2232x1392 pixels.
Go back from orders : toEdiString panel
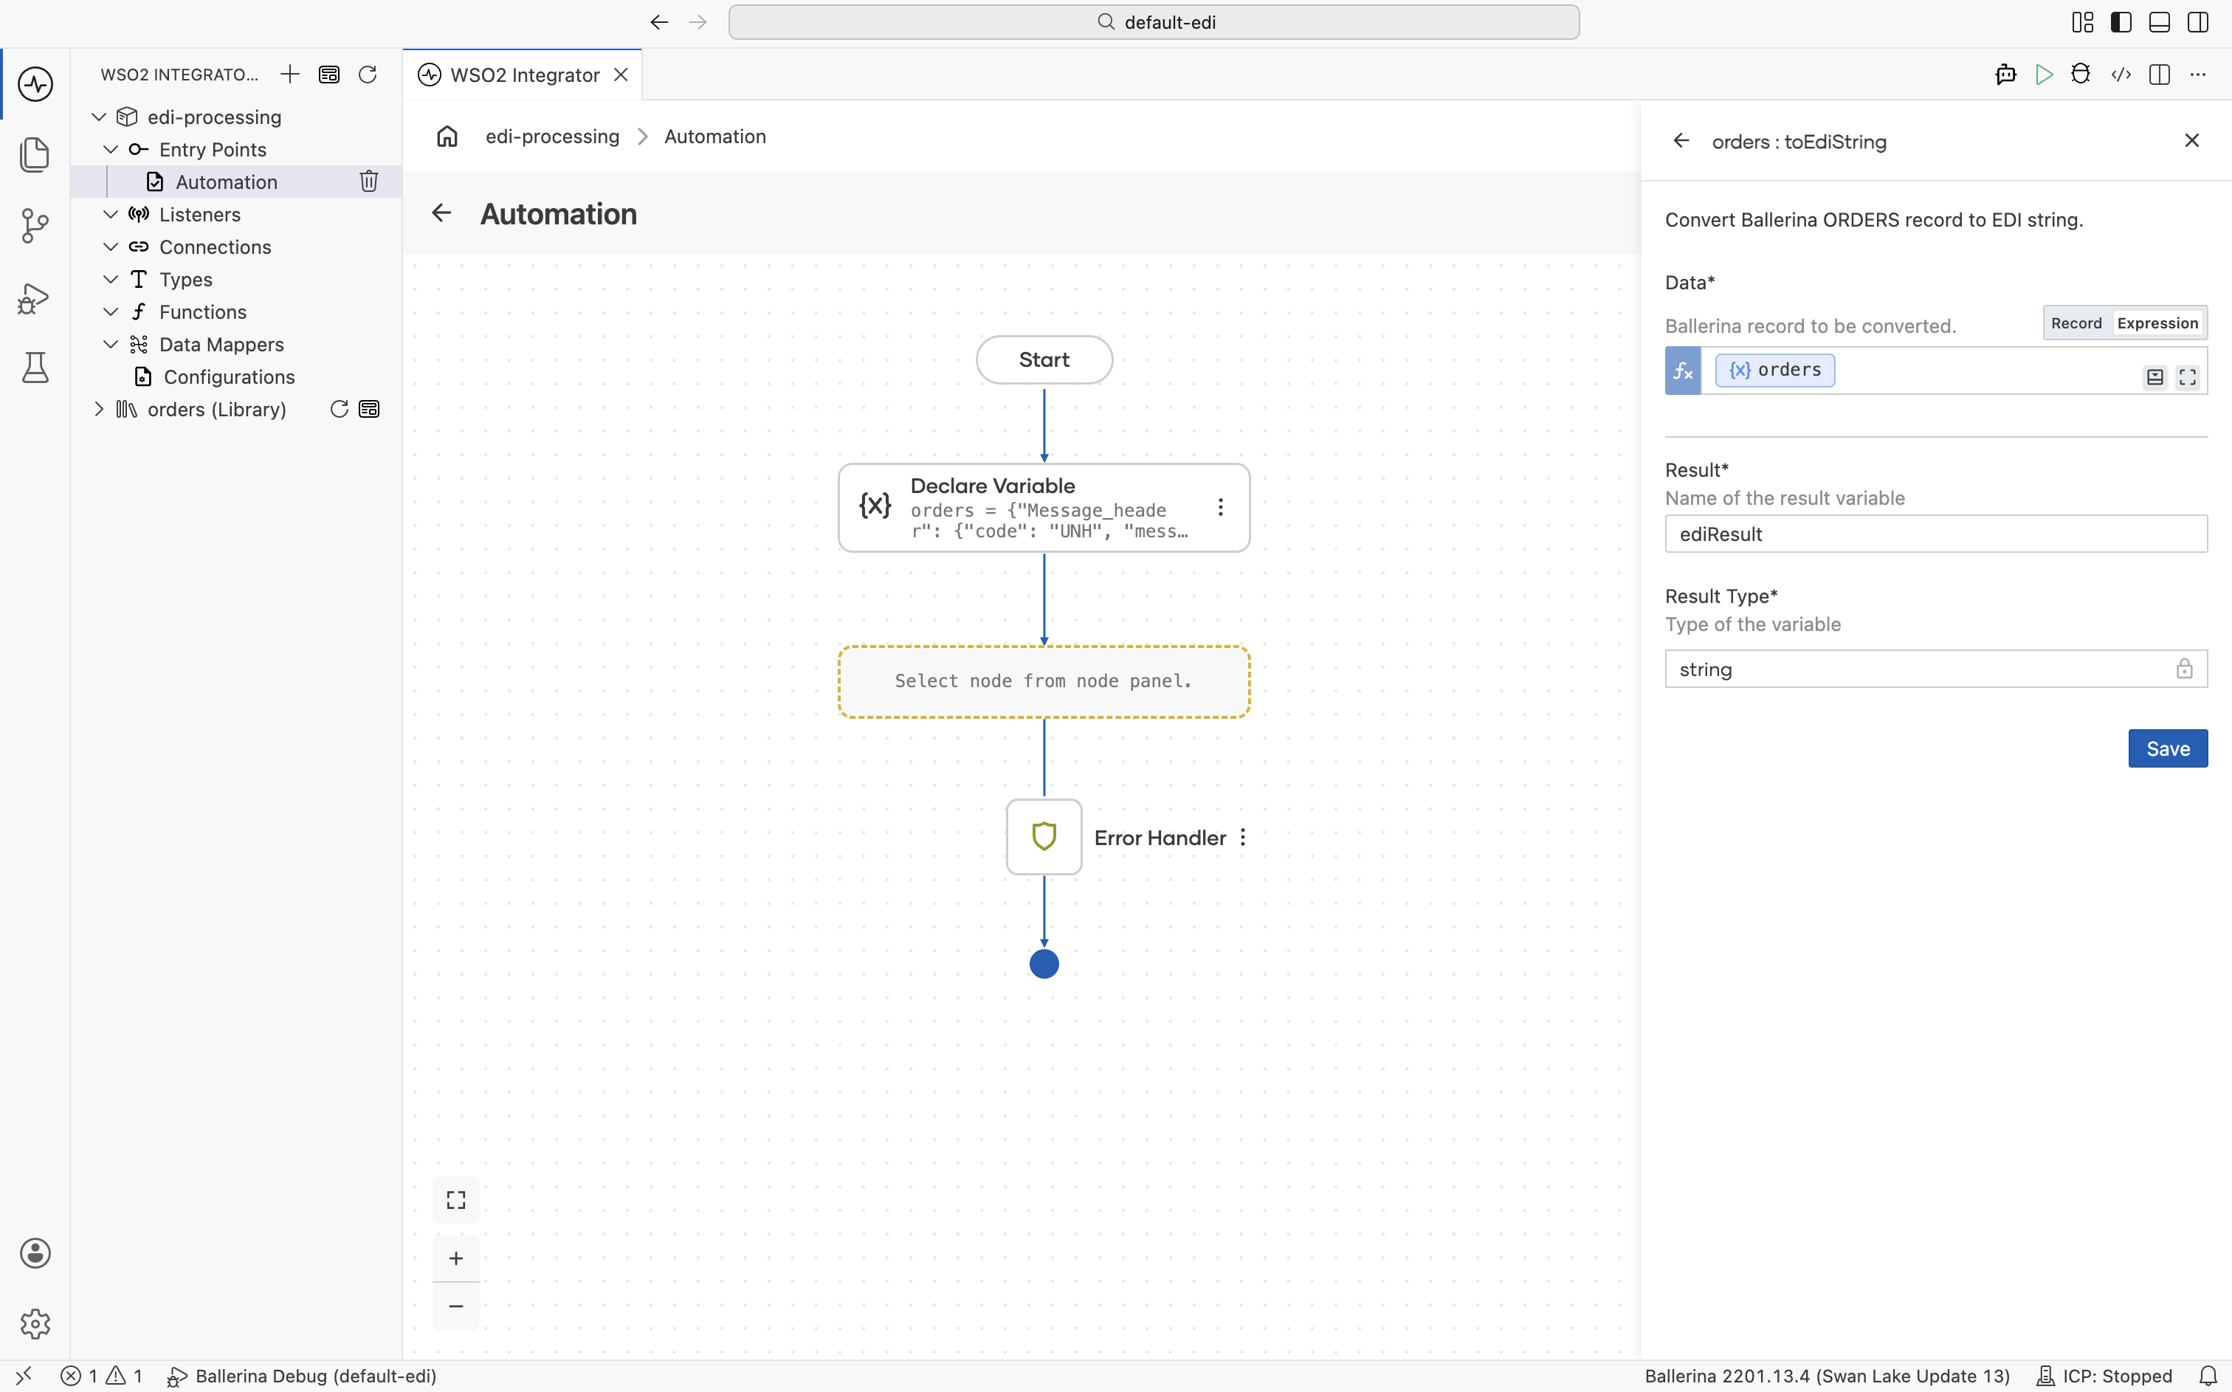pyautogui.click(x=1681, y=141)
